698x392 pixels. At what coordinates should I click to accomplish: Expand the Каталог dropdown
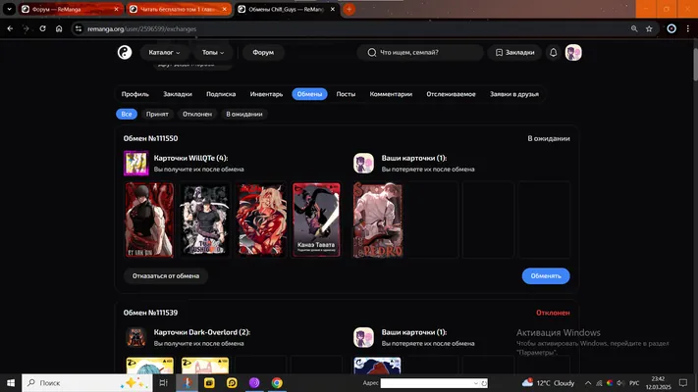(x=164, y=53)
